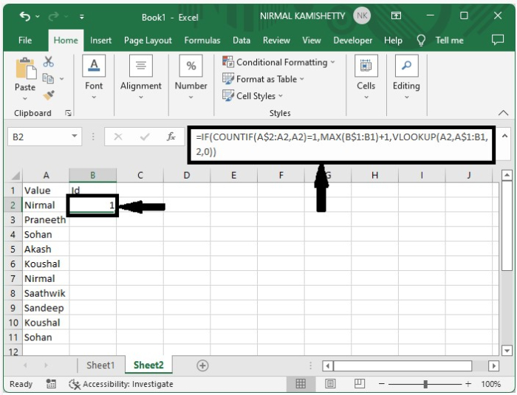Screen dimensions: 517x395
Task: Click the Undo arrow in title bar
Action: (25, 16)
